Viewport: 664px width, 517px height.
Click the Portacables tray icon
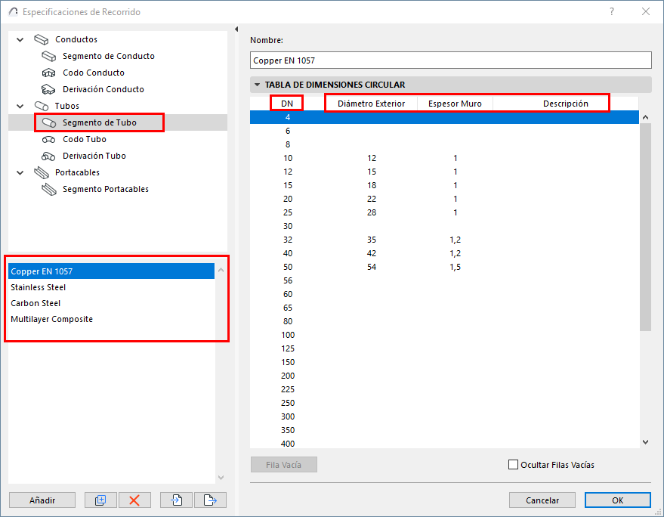coord(41,172)
